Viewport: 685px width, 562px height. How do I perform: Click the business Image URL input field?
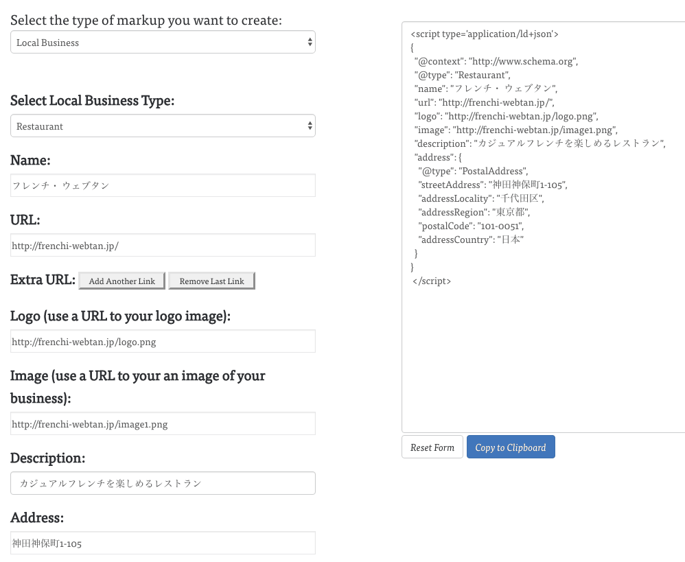pos(163,423)
